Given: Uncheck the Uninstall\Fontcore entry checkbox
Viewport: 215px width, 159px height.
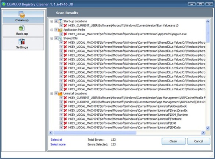Looking at the screenshot, I should (61, 119).
